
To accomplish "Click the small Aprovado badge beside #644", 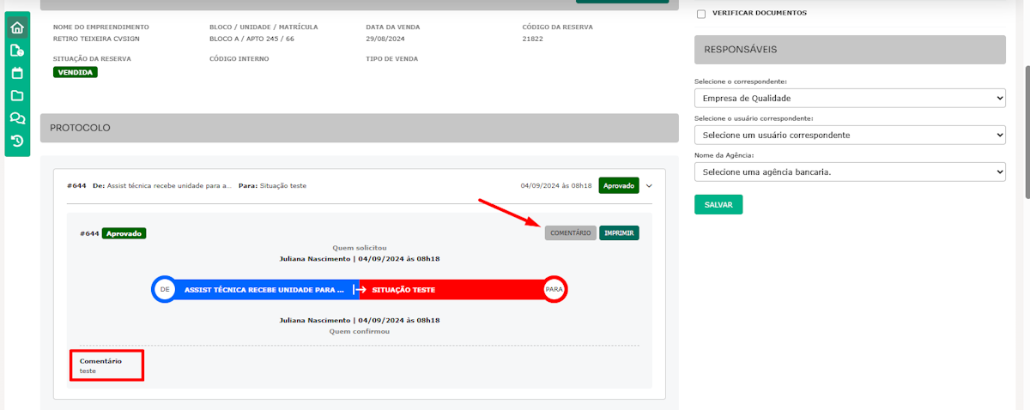I will [124, 233].
